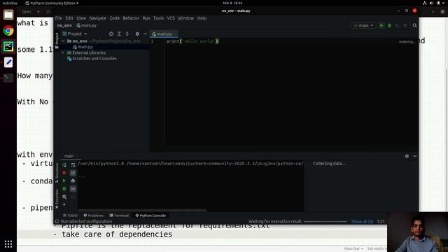Image resolution: width=448 pixels, height=252 pixels.
Task: Open Files app from the dock
Action: coord(8,15)
